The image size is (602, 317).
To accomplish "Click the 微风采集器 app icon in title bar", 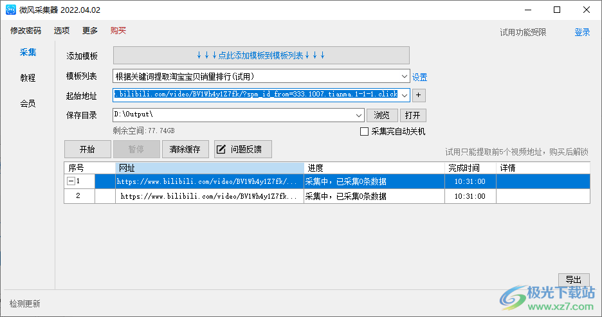I will (x=11, y=10).
